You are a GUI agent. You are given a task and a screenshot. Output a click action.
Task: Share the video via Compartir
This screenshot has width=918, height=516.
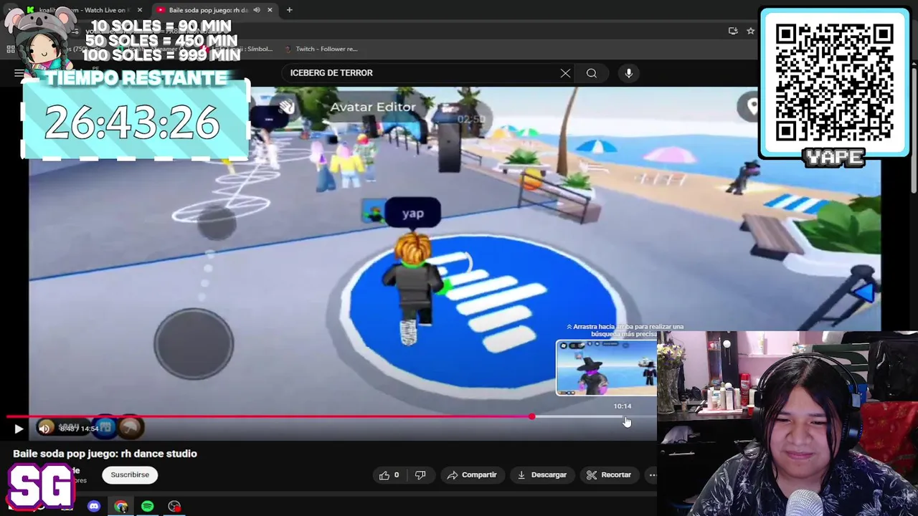471,474
